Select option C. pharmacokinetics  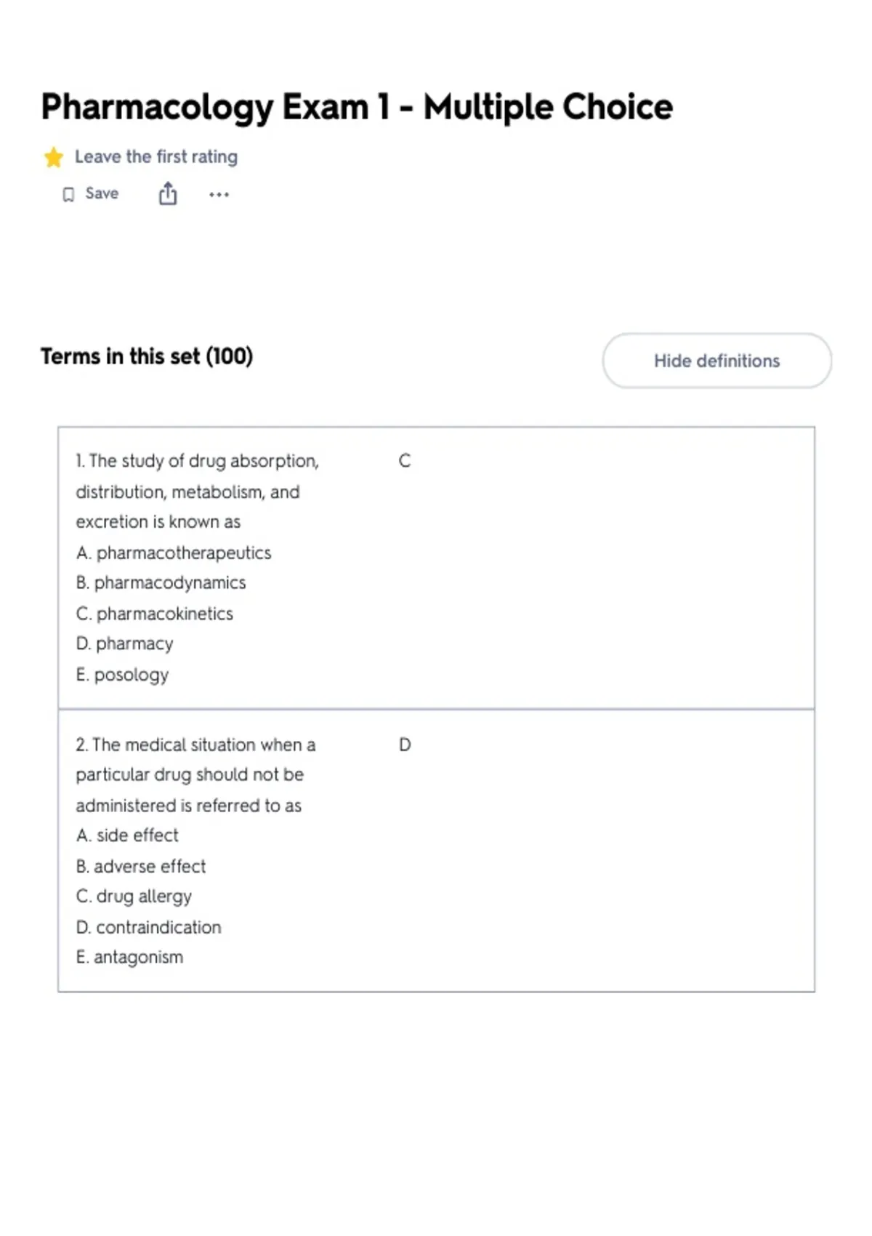pyautogui.click(x=155, y=614)
